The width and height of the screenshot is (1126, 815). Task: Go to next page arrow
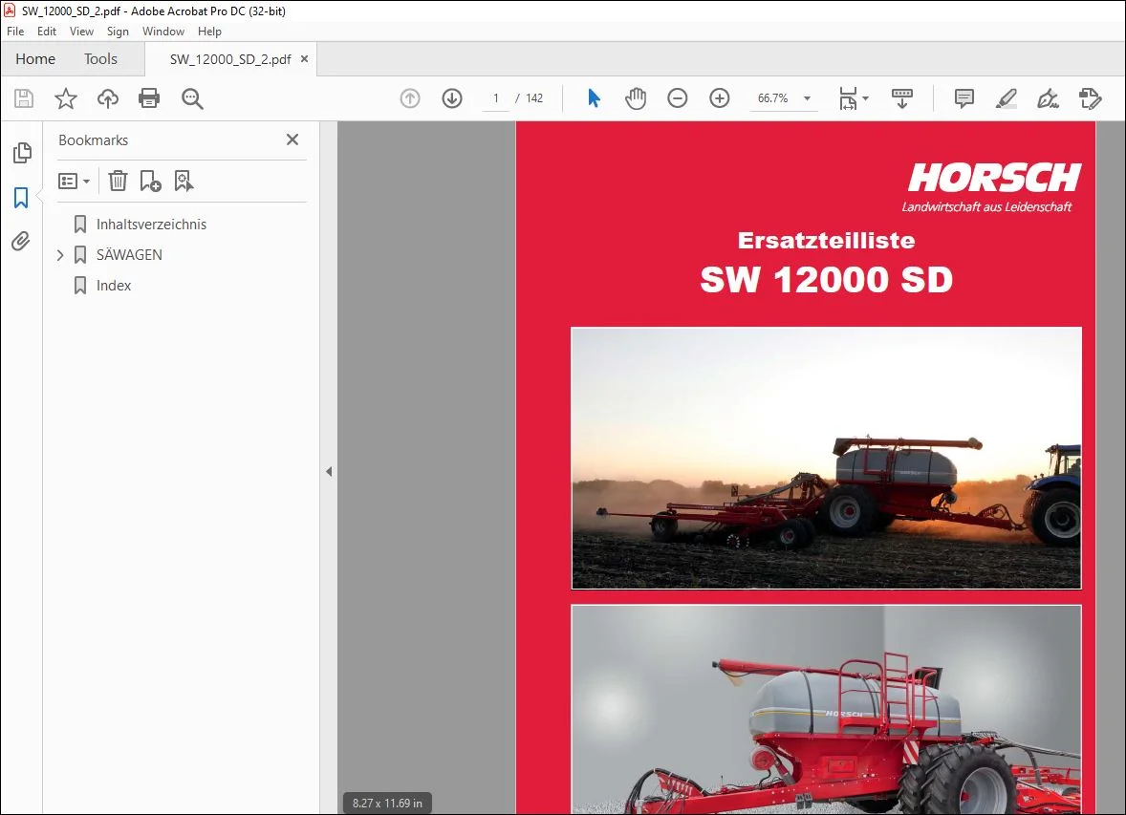click(x=452, y=98)
